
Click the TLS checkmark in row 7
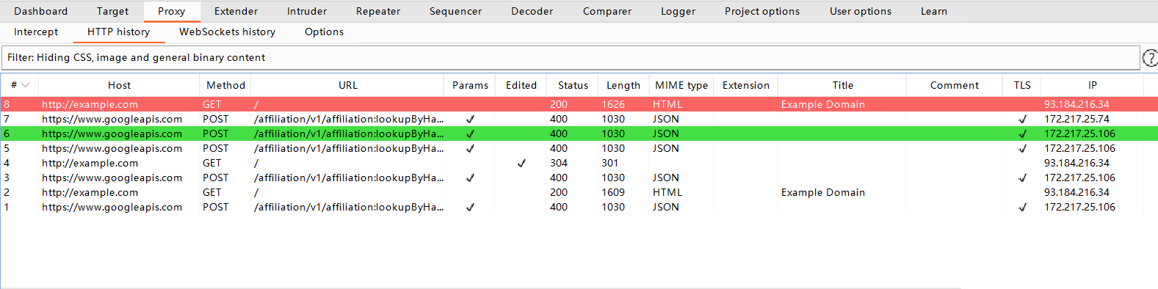pyautogui.click(x=1022, y=119)
